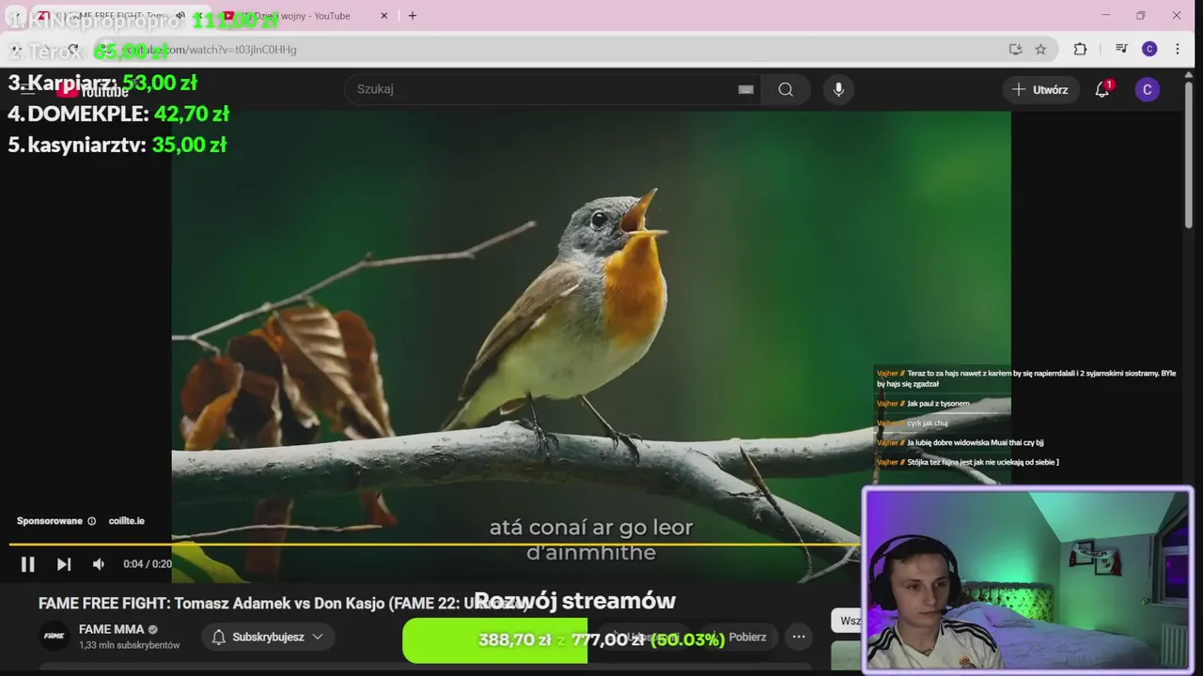Image resolution: width=1203 pixels, height=676 pixels.
Task: Open the on-screen keyboard icon in search
Action: pyautogui.click(x=745, y=89)
